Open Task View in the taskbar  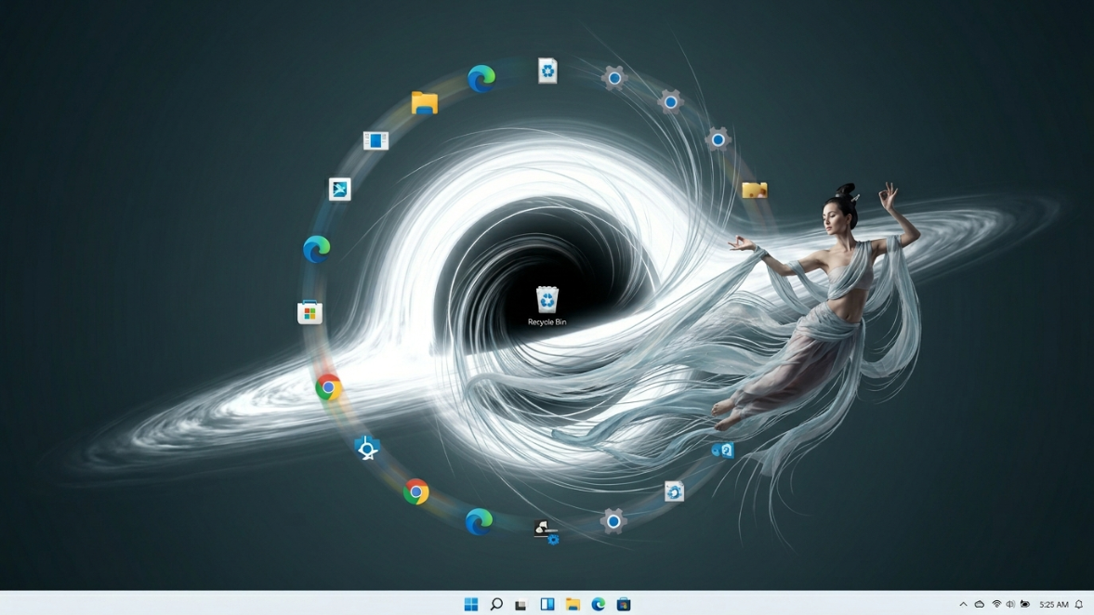521,605
